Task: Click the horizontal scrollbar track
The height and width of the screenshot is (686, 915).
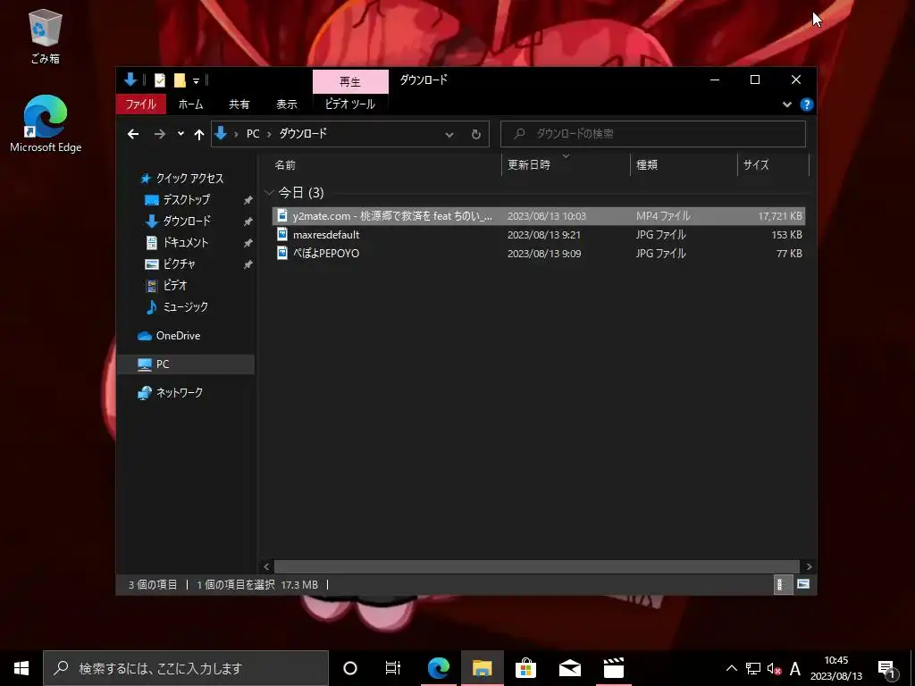Action: tap(537, 566)
